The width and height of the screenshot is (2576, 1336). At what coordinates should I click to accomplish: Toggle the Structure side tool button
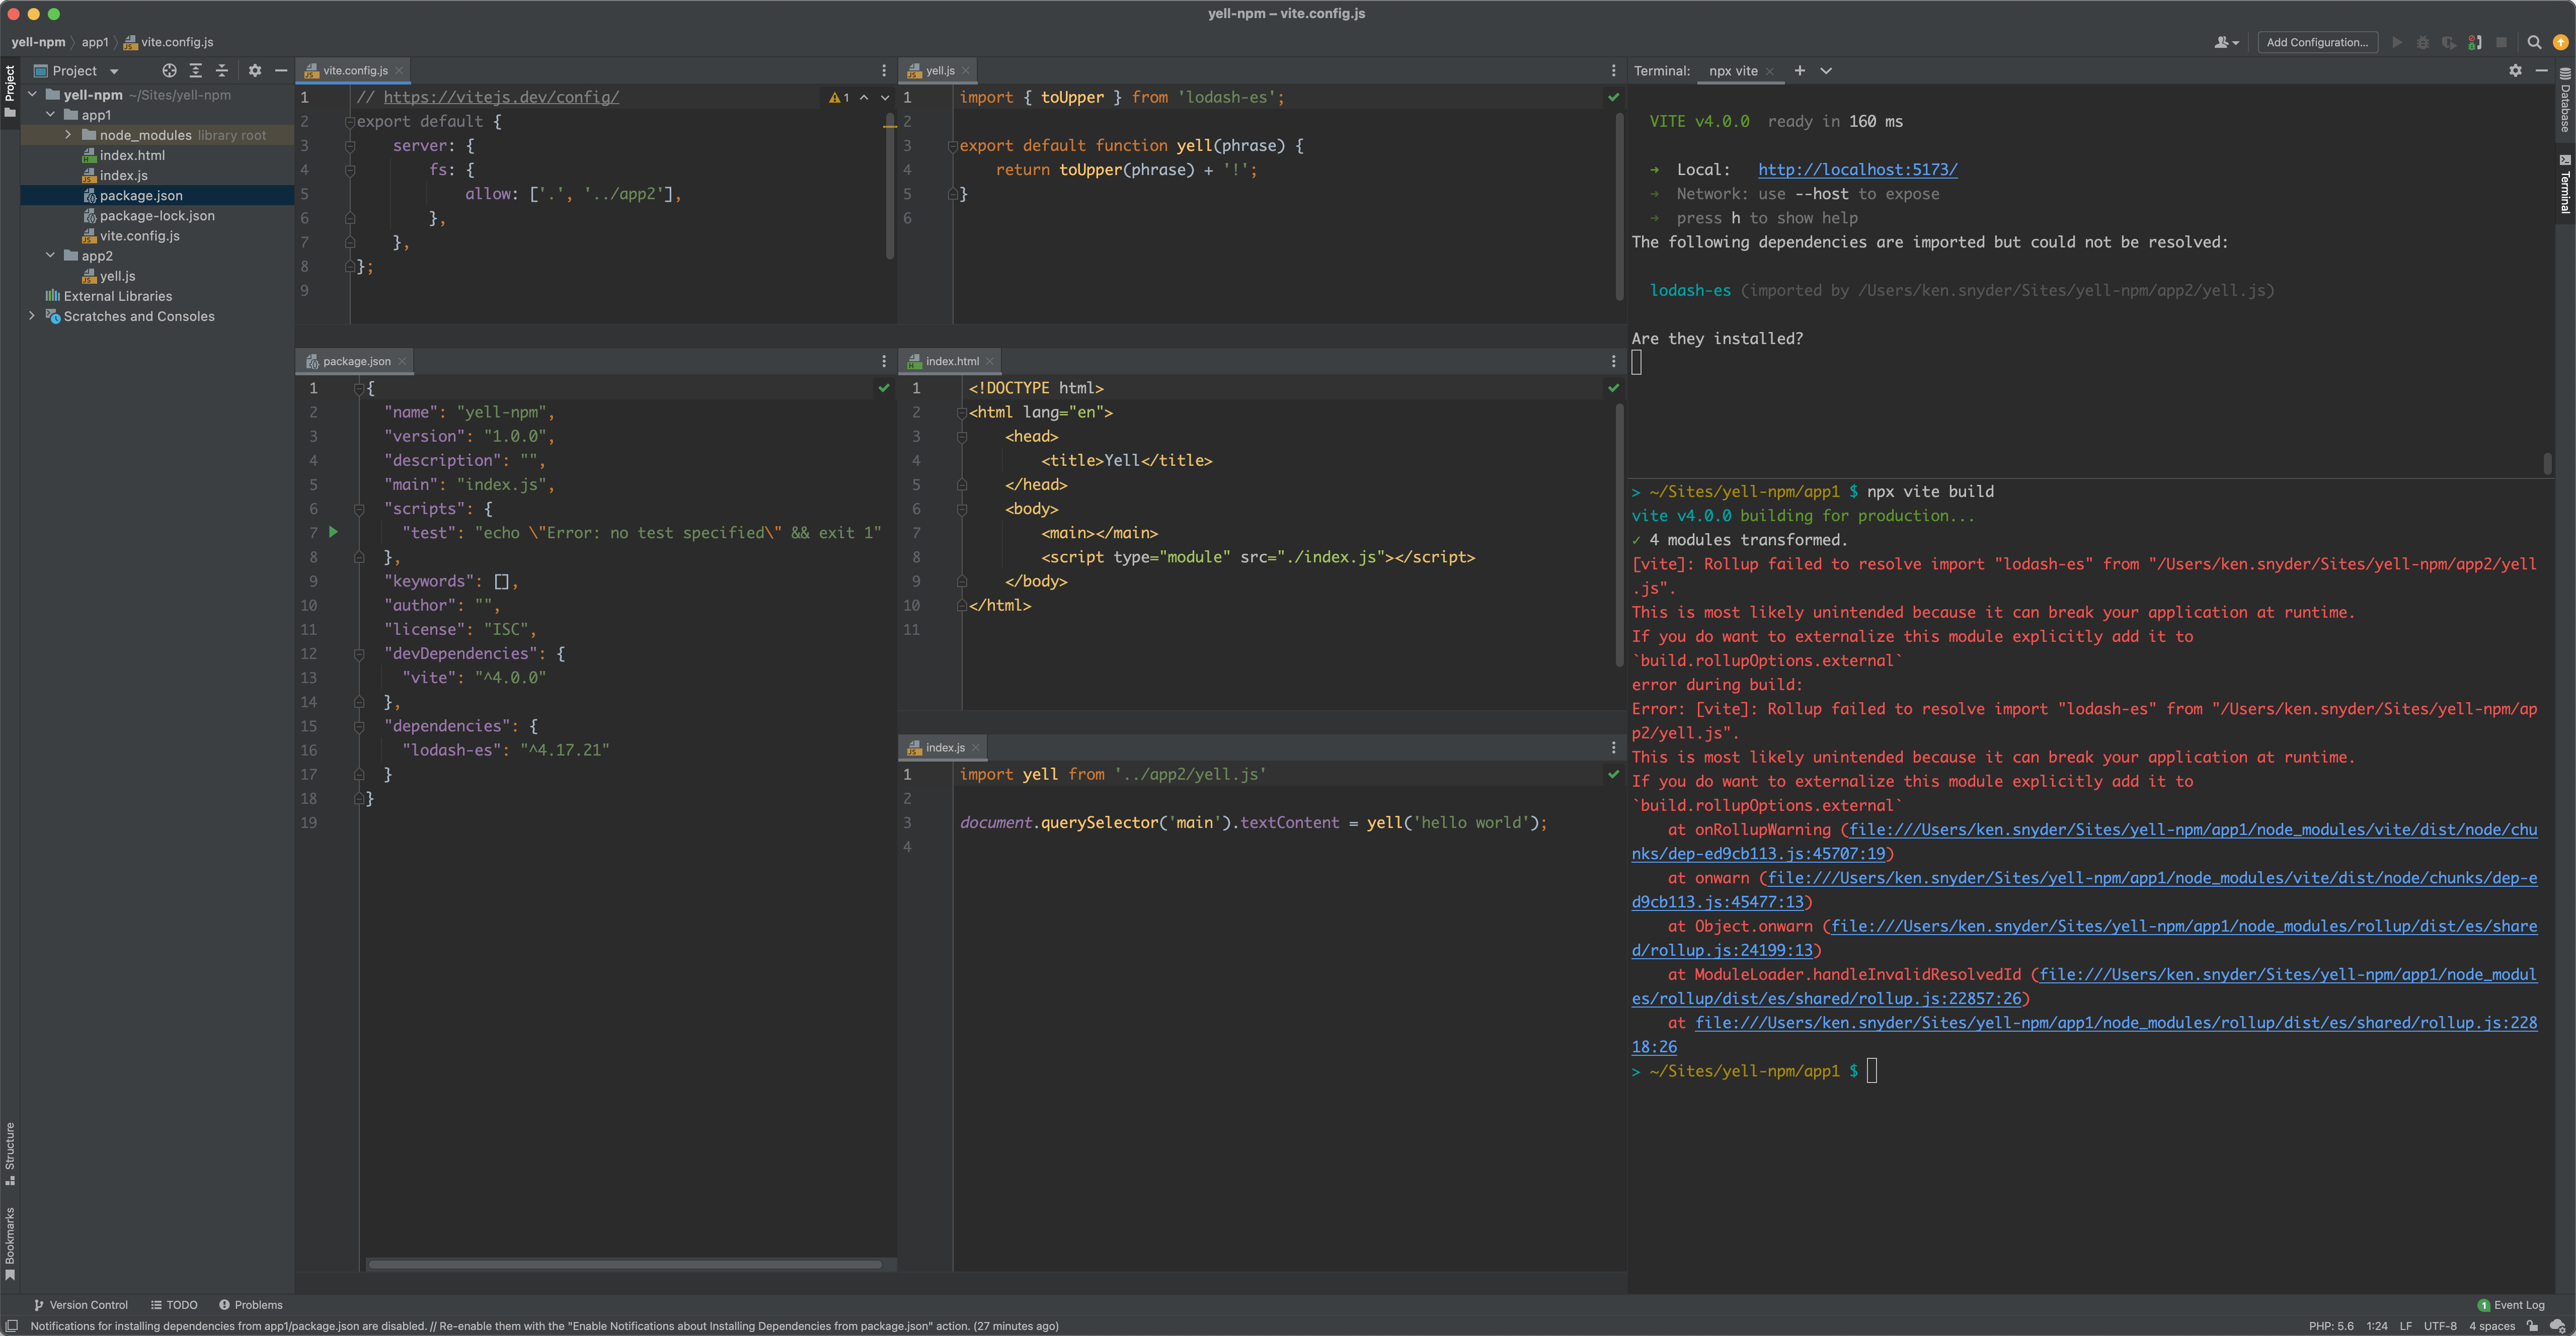pyautogui.click(x=10, y=1153)
